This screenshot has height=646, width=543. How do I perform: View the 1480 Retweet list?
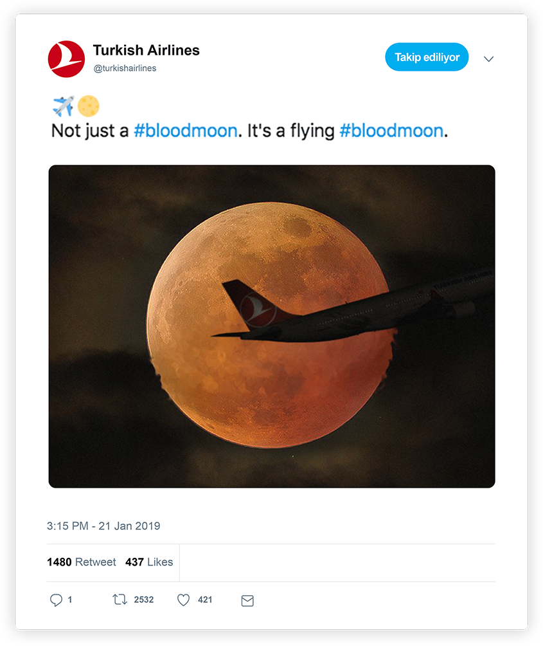pyautogui.click(x=82, y=562)
